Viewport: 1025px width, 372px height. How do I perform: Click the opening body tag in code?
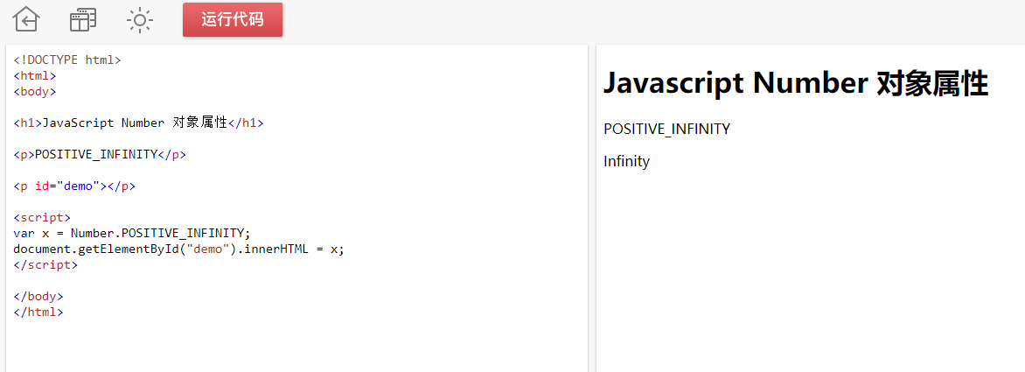click(35, 92)
